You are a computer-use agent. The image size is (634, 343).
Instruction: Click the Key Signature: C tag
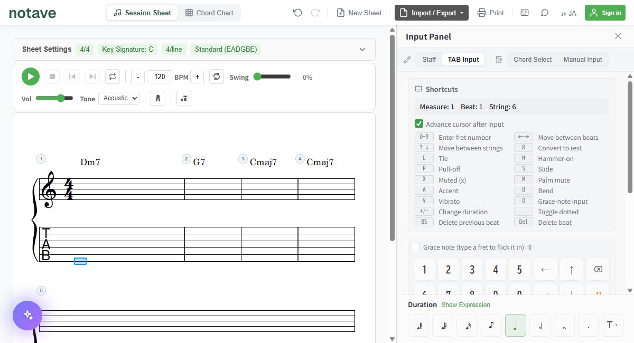(128, 49)
